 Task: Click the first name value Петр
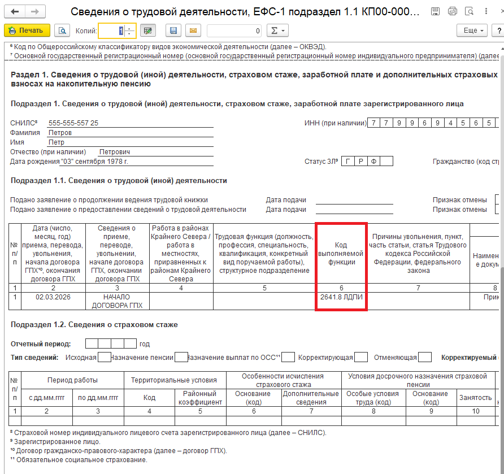57,142
